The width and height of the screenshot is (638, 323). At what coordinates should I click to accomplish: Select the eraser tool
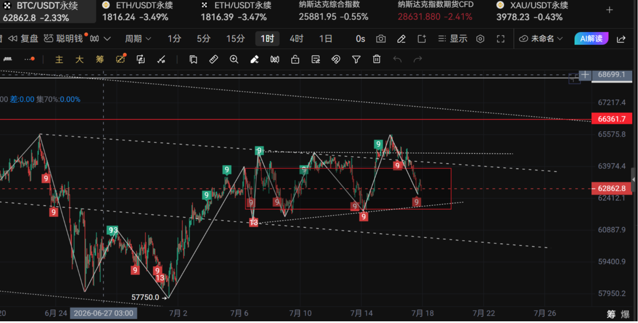click(x=254, y=59)
